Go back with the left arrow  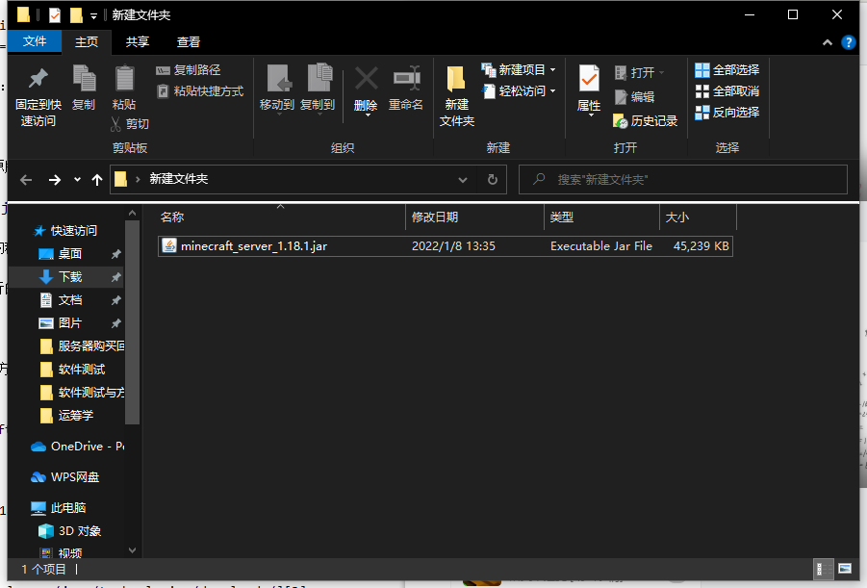coord(26,180)
